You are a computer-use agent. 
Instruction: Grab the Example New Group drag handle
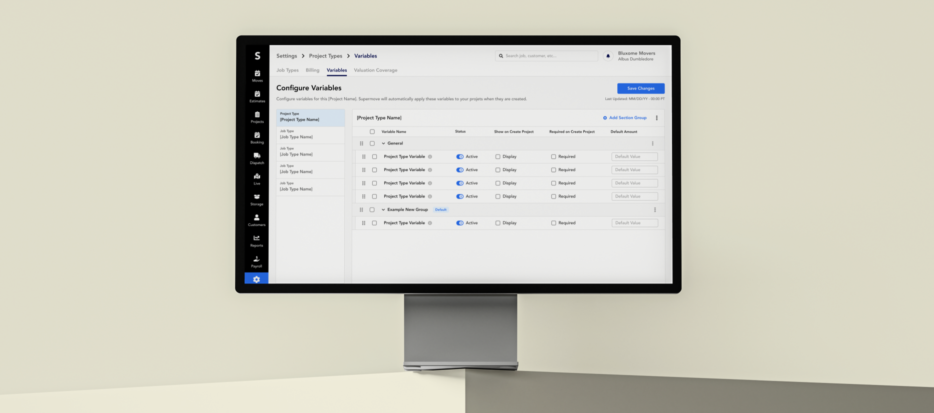click(361, 210)
